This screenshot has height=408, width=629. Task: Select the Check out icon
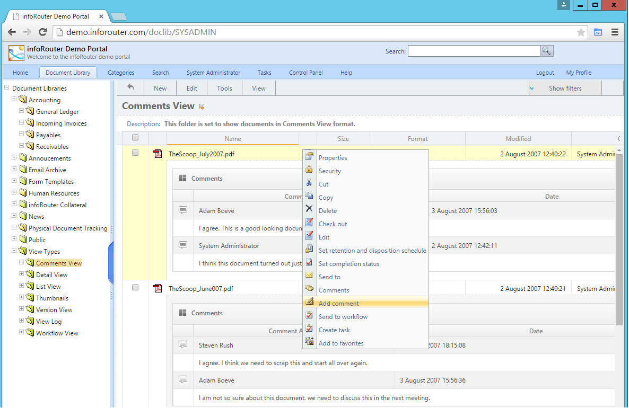coord(310,224)
